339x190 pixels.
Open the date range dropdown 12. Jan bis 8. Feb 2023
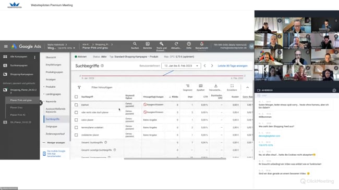181,65
